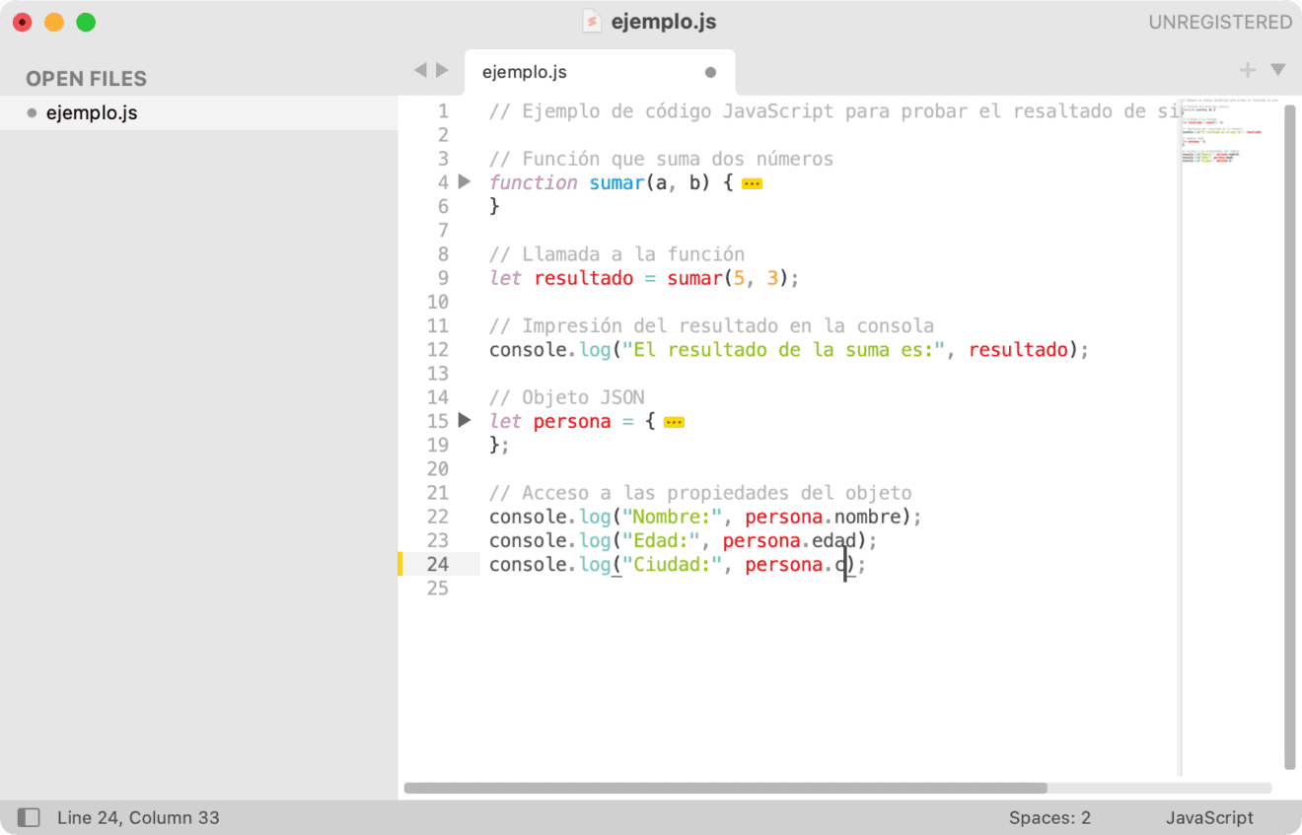Unfold code with the triangle at line 15
1302x835 pixels.
pyautogui.click(x=464, y=420)
